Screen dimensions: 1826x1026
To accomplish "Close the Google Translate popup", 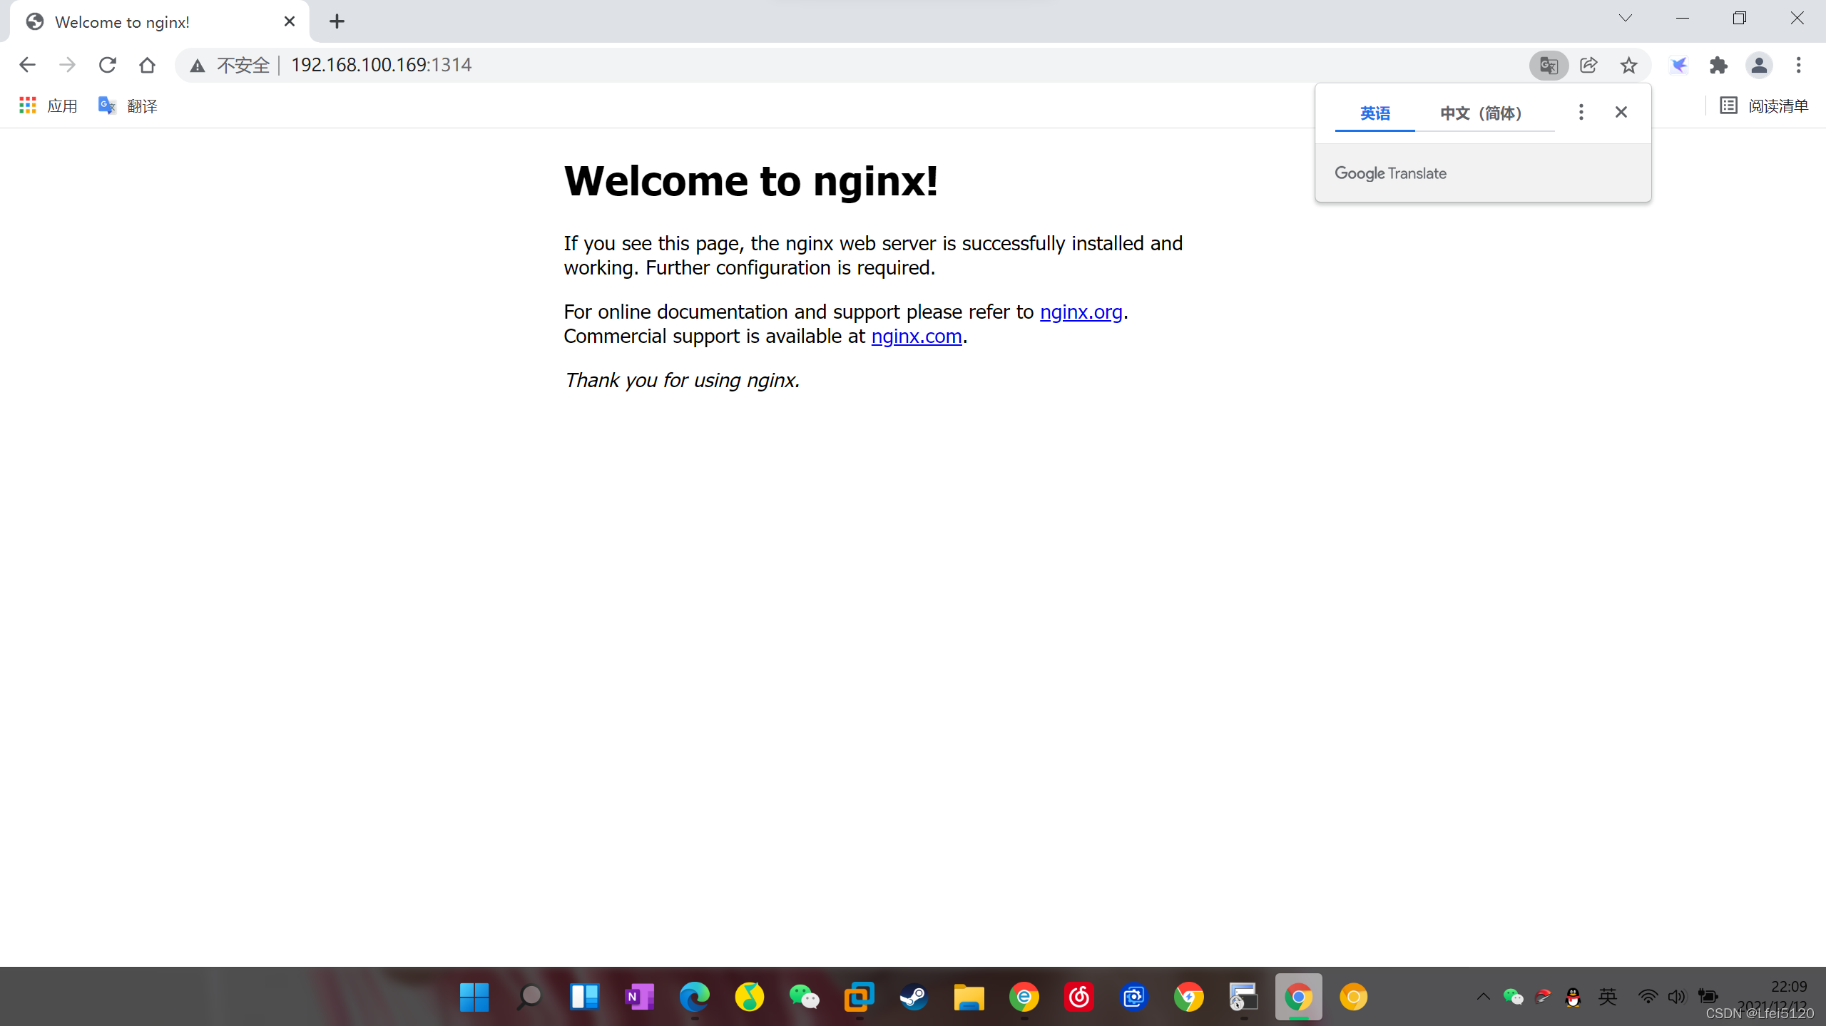I will [1621, 112].
